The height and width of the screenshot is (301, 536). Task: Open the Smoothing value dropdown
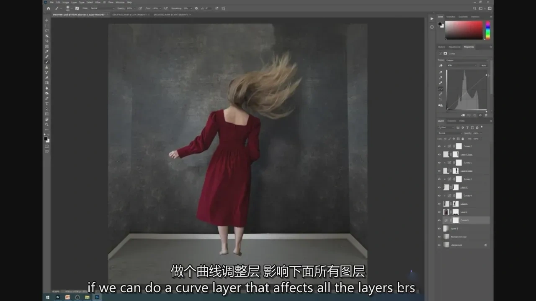pyautogui.click(x=191, y=8)
